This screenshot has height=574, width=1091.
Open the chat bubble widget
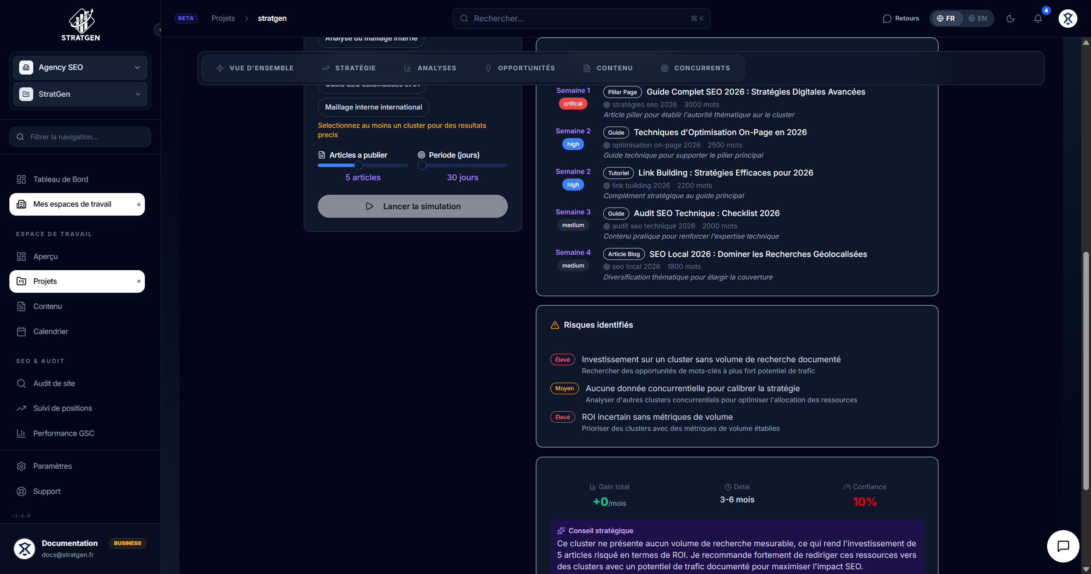tap(1063, 546)
